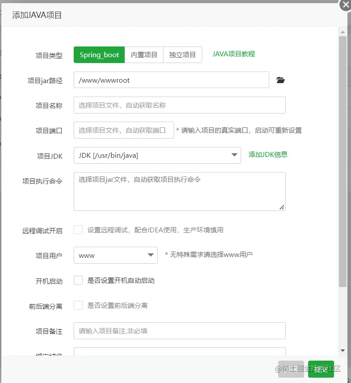This screenshot has height=383, width=351.
Task: Select 独立项目 project type
Action: tap(182, 55)
